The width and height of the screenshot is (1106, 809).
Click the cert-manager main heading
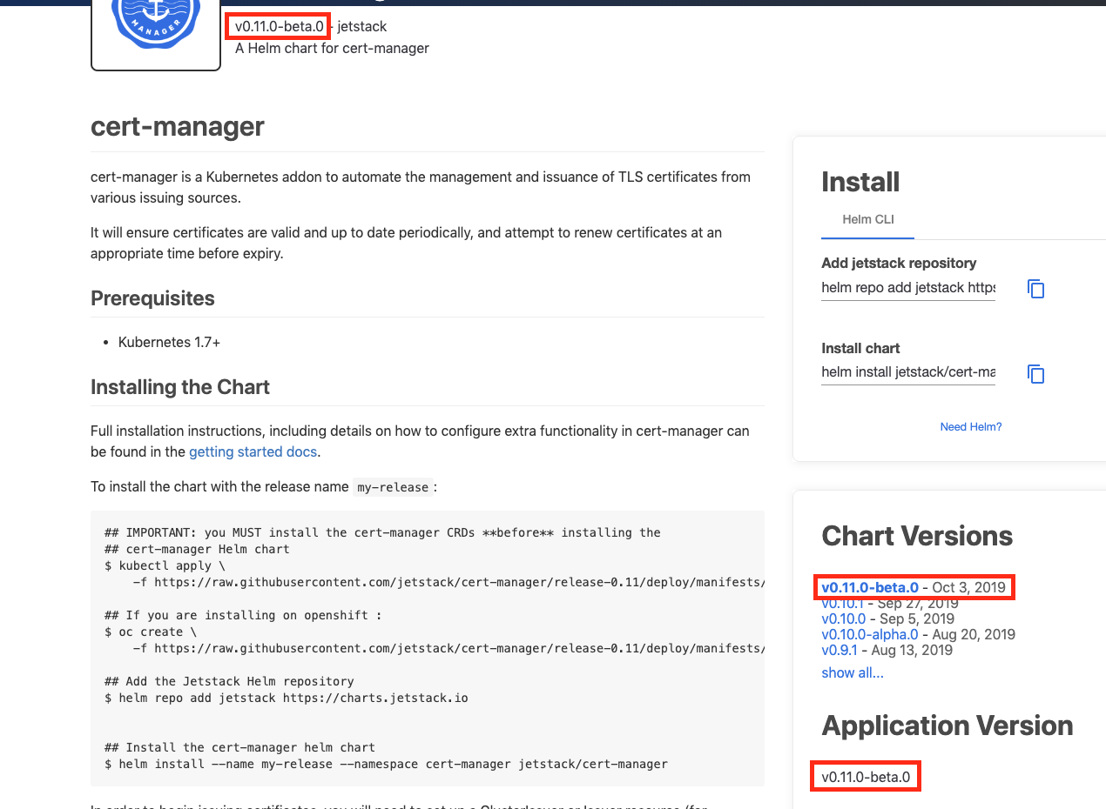coord(178,126)
